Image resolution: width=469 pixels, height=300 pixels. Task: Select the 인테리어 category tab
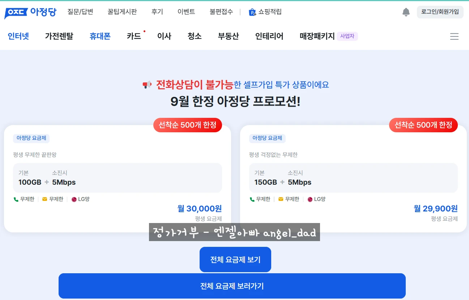[x=269, y=36]
